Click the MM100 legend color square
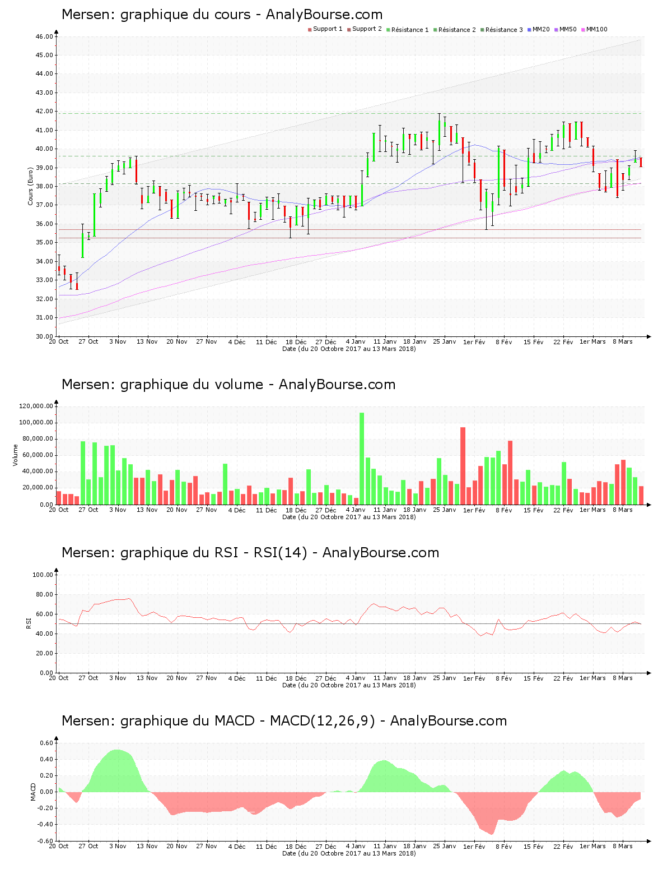The image size is (672, 869). coord(583,30)
